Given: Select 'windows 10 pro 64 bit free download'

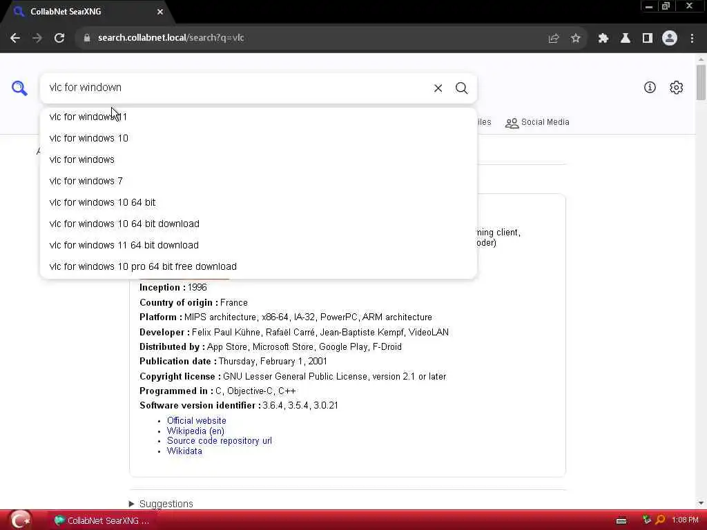Looking at the screenshot, I should pos(258,267).
